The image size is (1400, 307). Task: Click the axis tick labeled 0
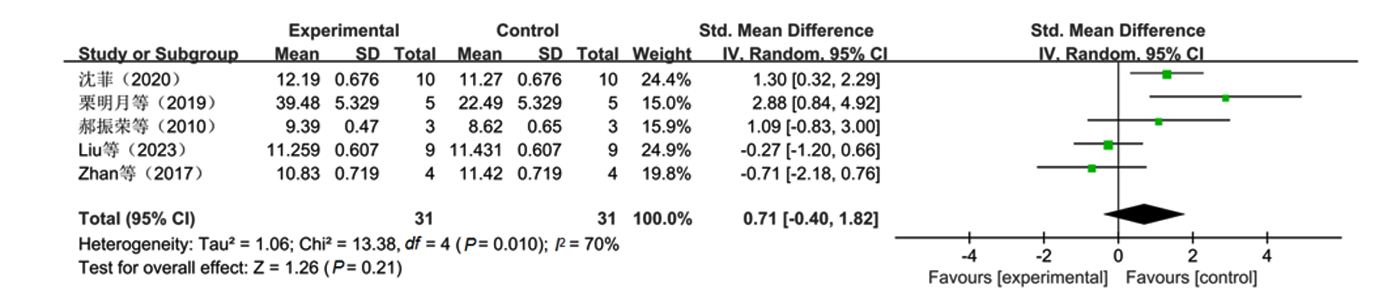[1118, 255]
